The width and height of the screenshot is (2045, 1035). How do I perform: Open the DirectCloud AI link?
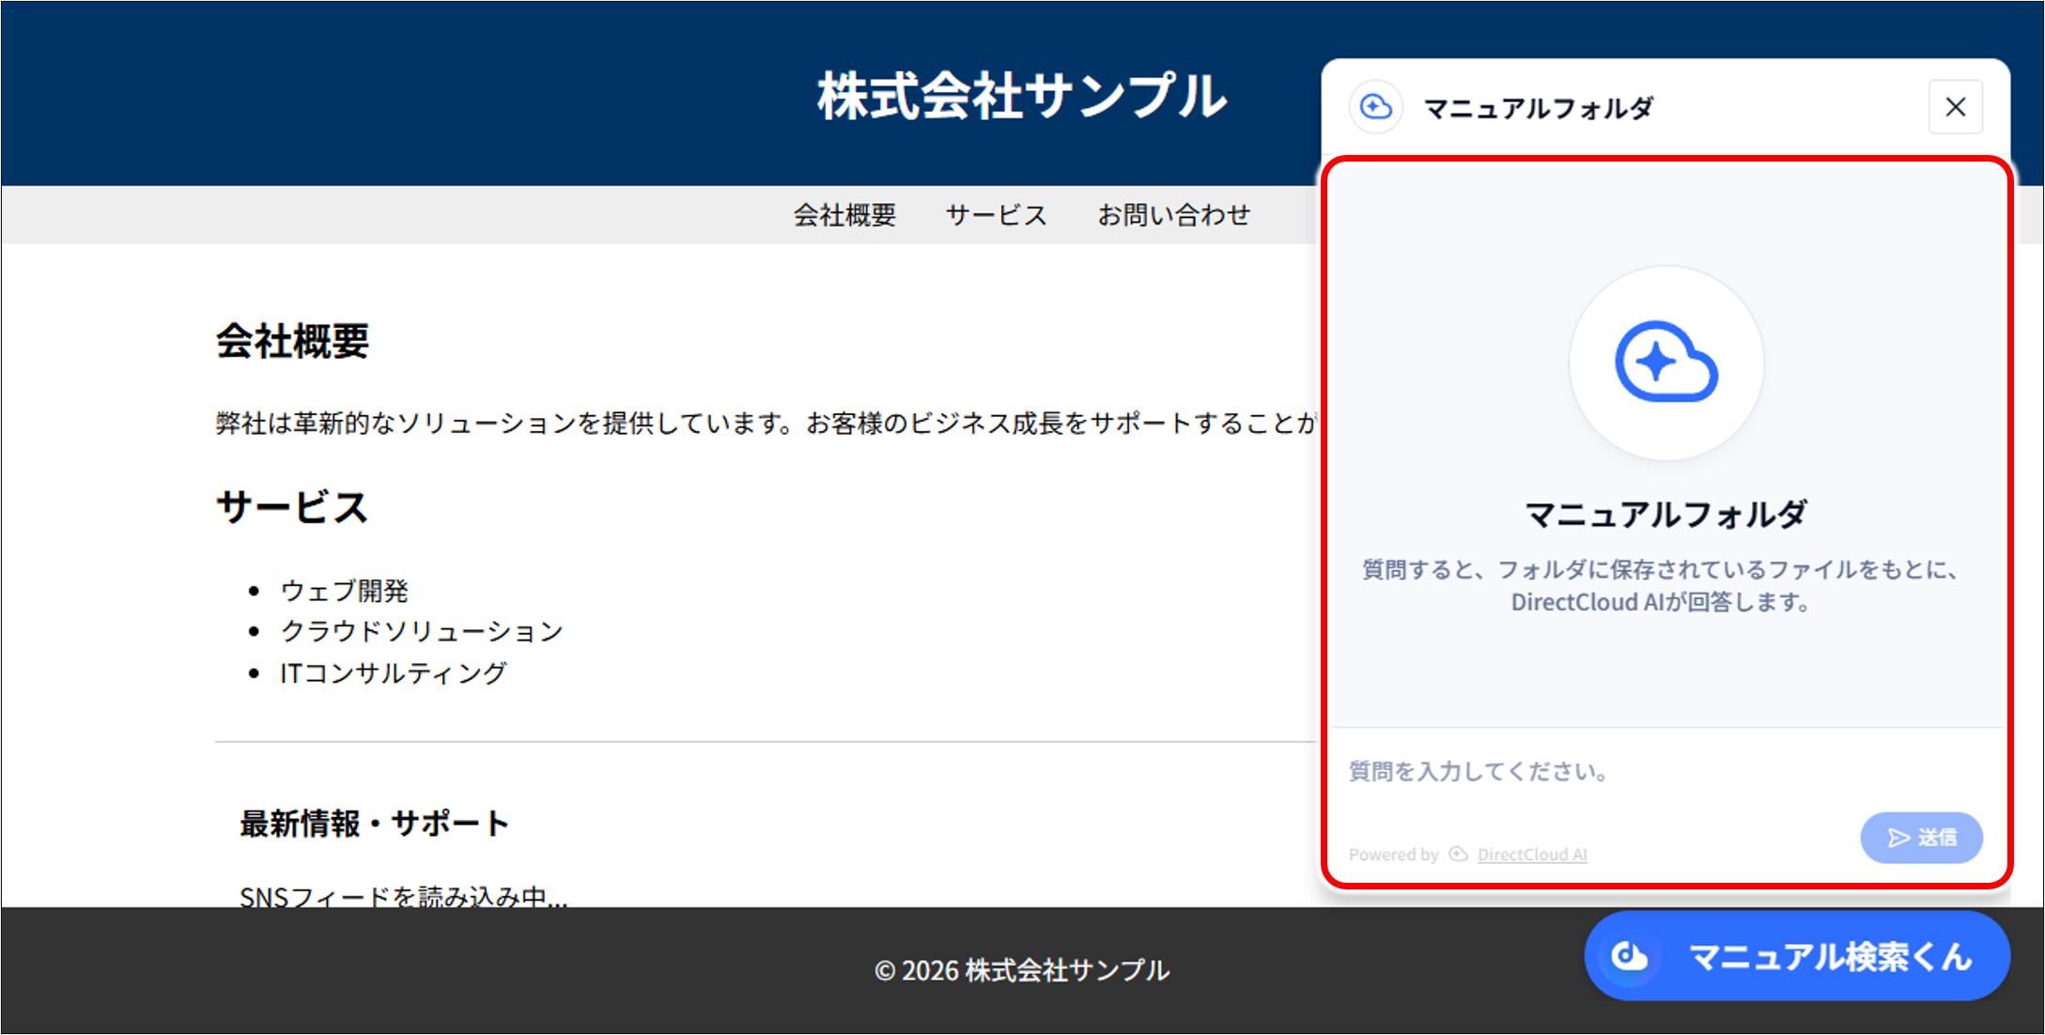click(x=1532, y=855)
